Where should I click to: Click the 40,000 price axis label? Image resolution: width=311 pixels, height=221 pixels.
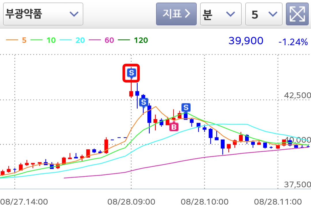tap(298, 140)
